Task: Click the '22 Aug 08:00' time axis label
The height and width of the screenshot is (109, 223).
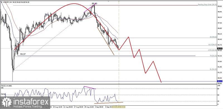Action: point(68,107)
